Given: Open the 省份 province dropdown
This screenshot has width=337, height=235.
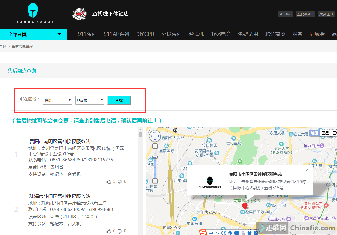Looking at the screenshot, I should click(57, 100).
